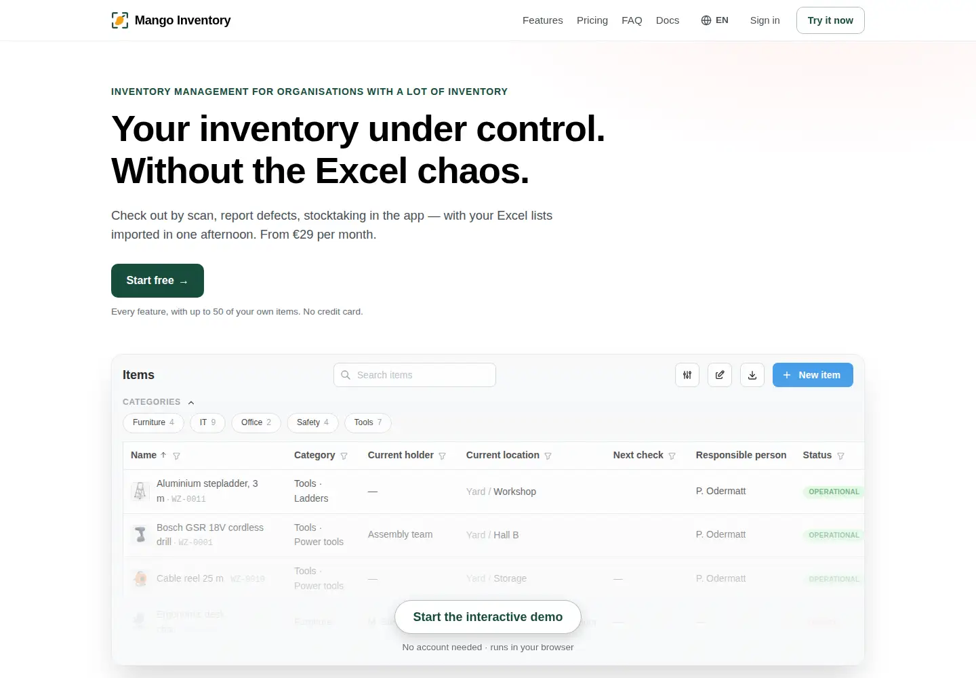Click the Sign in link
This screenshot has height=678, width=976.
tap(765, 20)
